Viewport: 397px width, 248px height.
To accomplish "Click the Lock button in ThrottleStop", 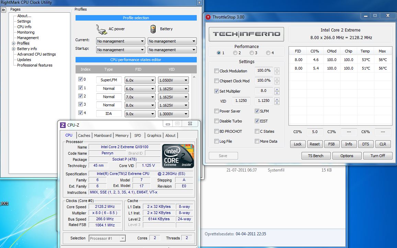I will (x=298, y=144).
